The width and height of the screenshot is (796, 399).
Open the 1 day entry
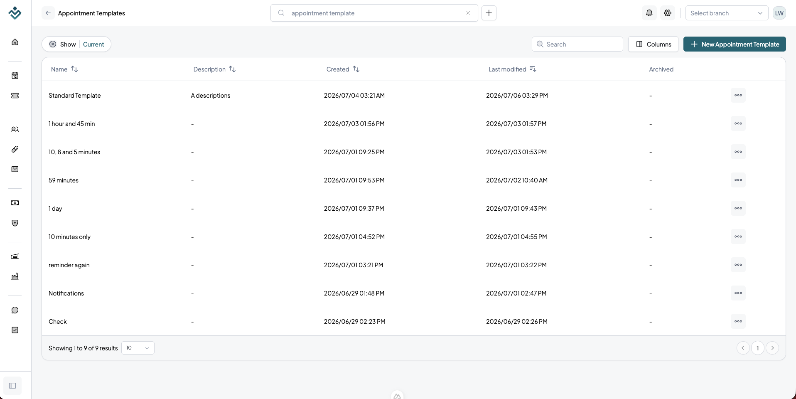(x=55, y=209)
